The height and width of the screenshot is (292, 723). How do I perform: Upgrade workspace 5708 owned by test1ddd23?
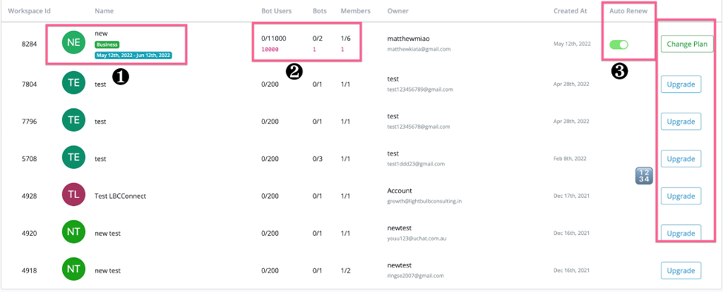coord(681,159)
